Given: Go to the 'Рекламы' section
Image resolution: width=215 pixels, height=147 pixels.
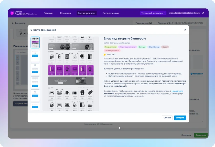Looking at the screenshot, I should [65, 13].
